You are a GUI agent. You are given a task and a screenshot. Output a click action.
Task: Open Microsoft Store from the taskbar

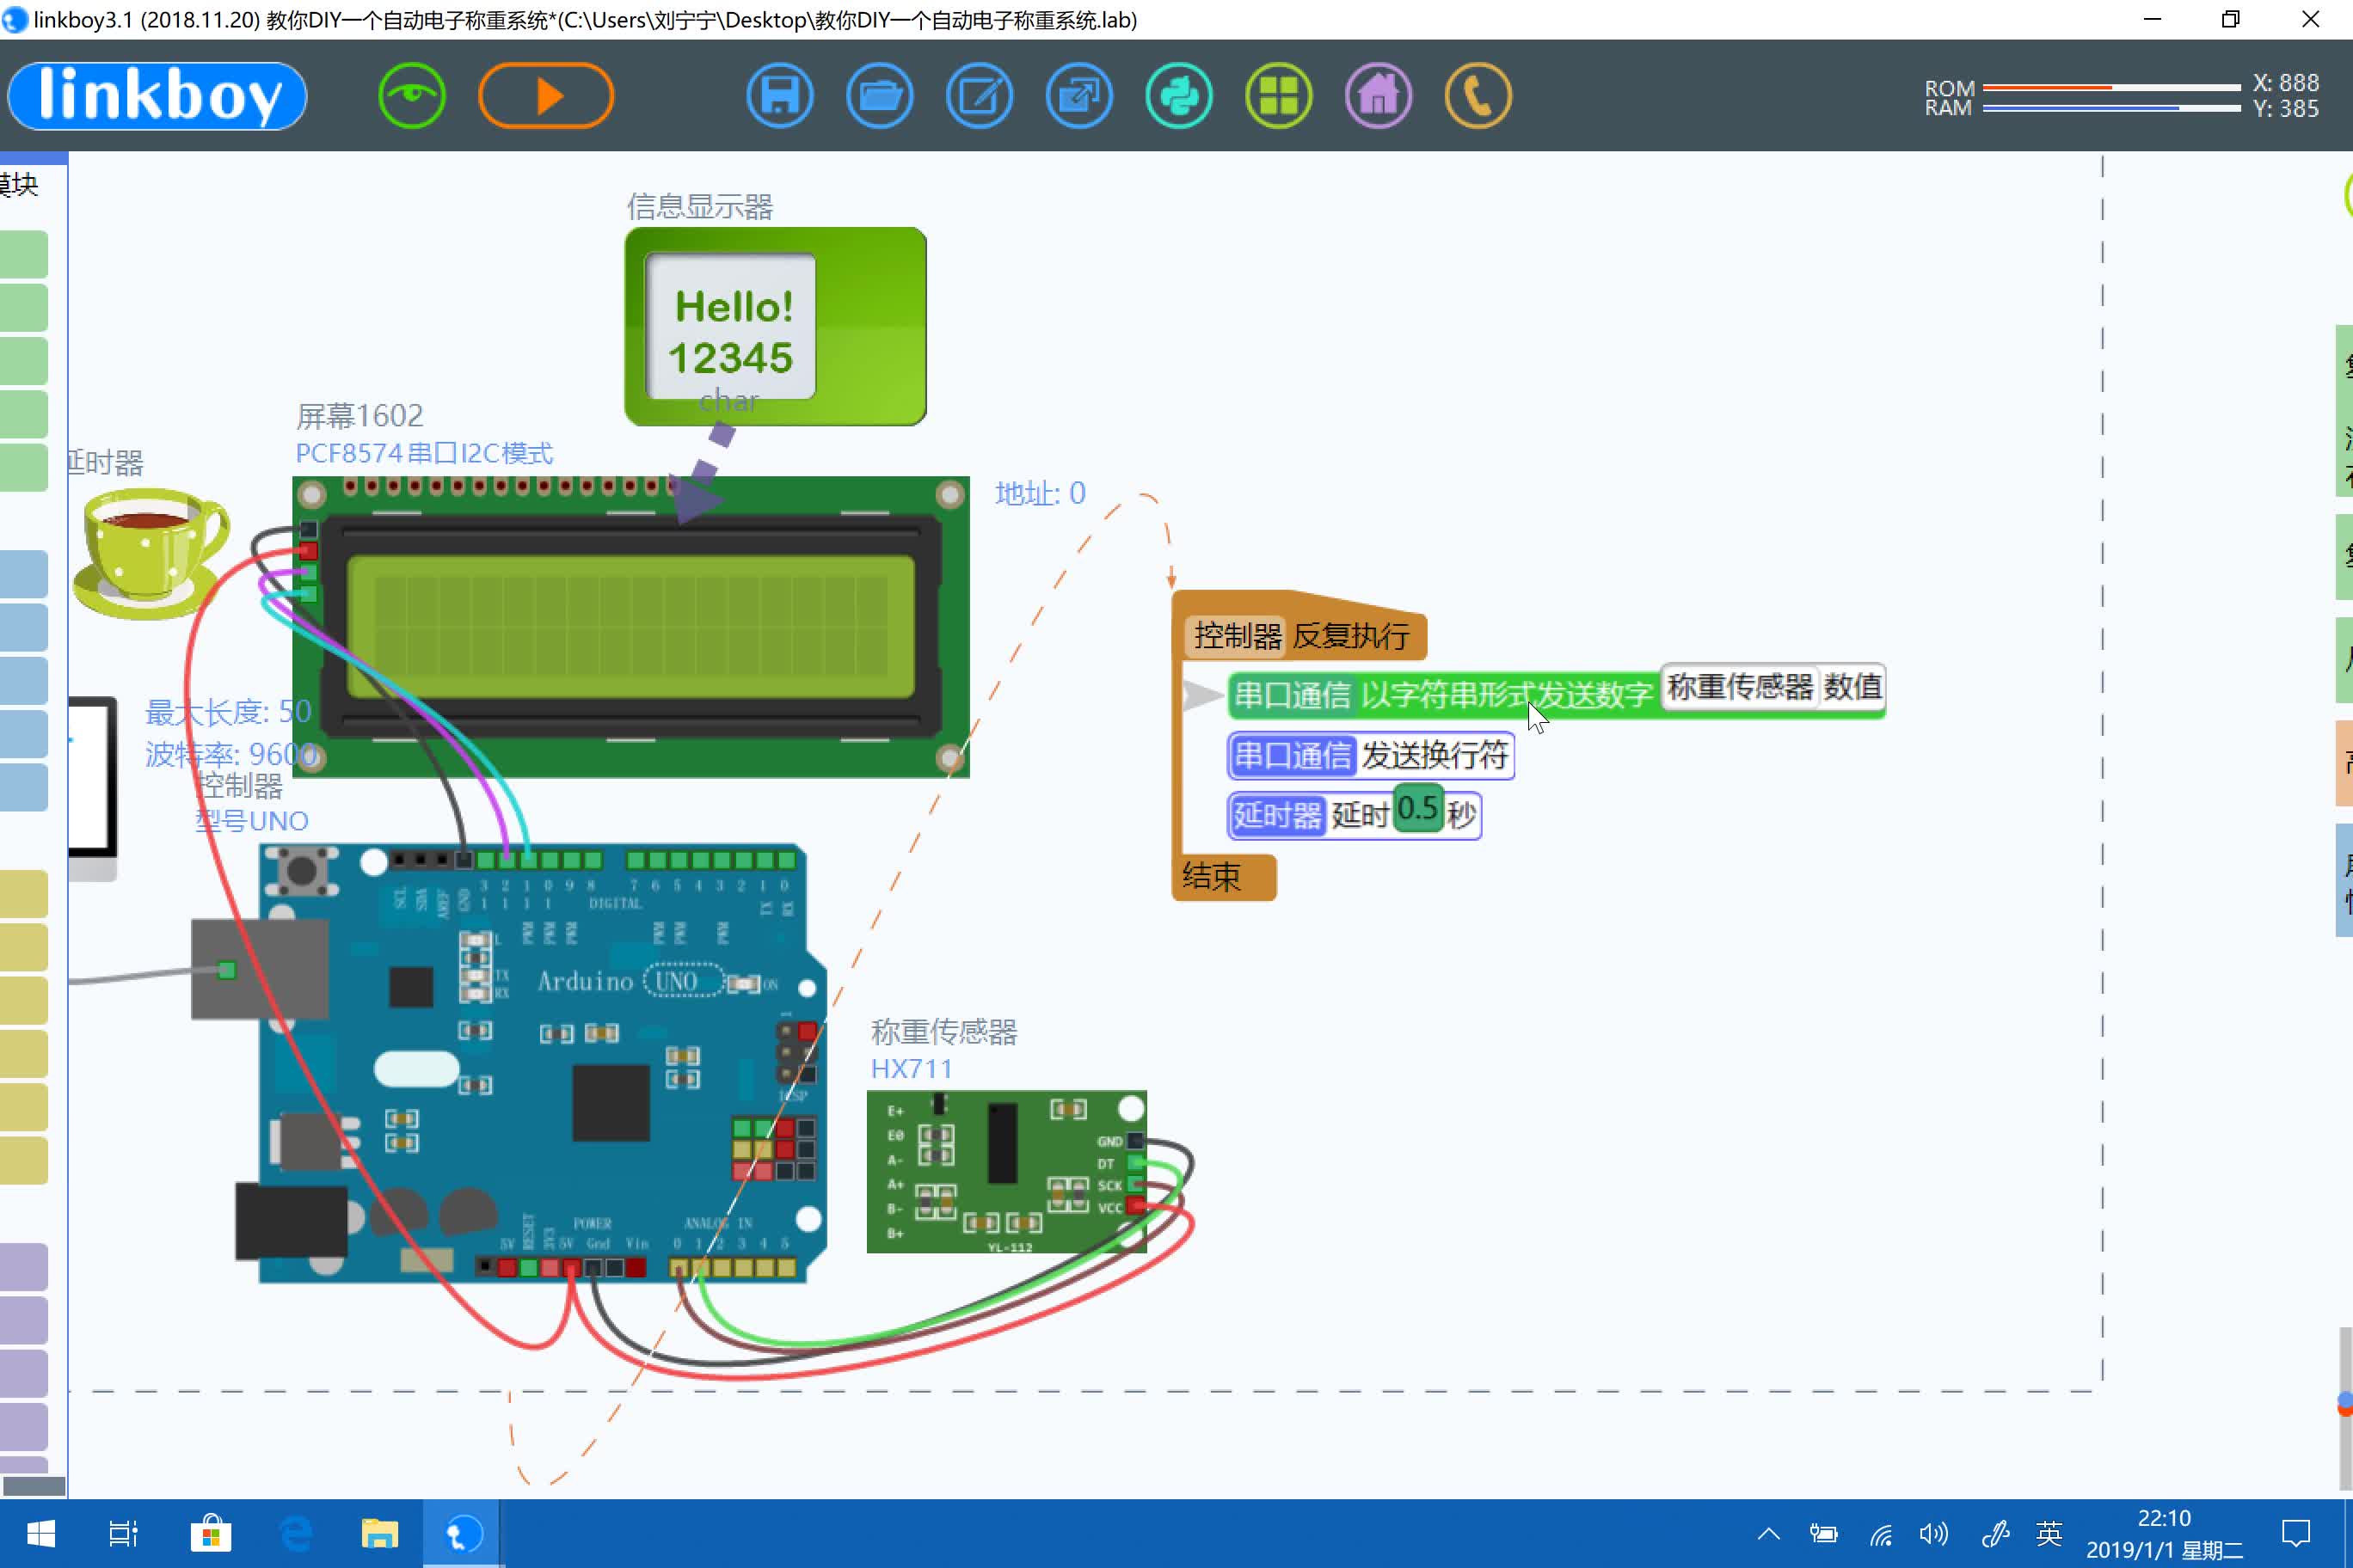click(x=210, y=1534)
